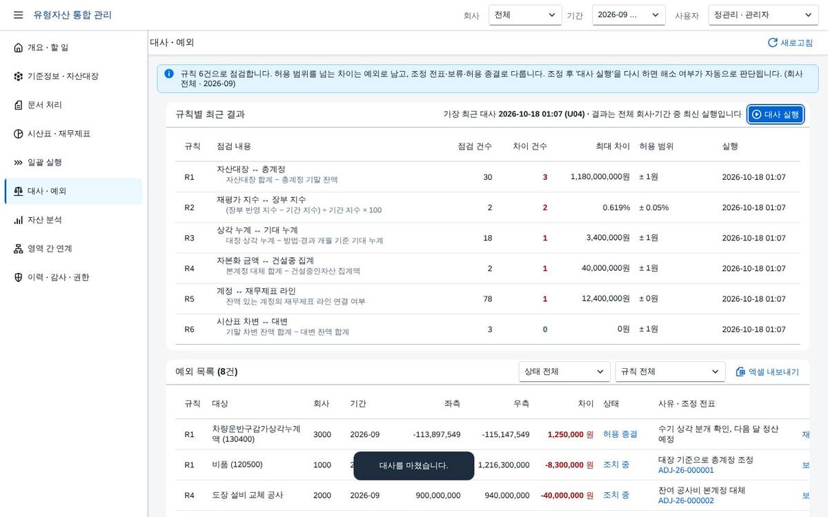The image size is (828, 517).
Task: Go to 영역 간 연계 menu
Action: pos(74,249)
